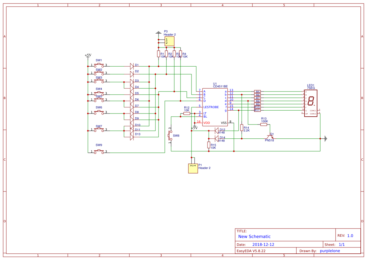Viewport: 367px width, 260px height.
Task: Click the SW8 vertical pushbutton
Action: pos(170,136)
